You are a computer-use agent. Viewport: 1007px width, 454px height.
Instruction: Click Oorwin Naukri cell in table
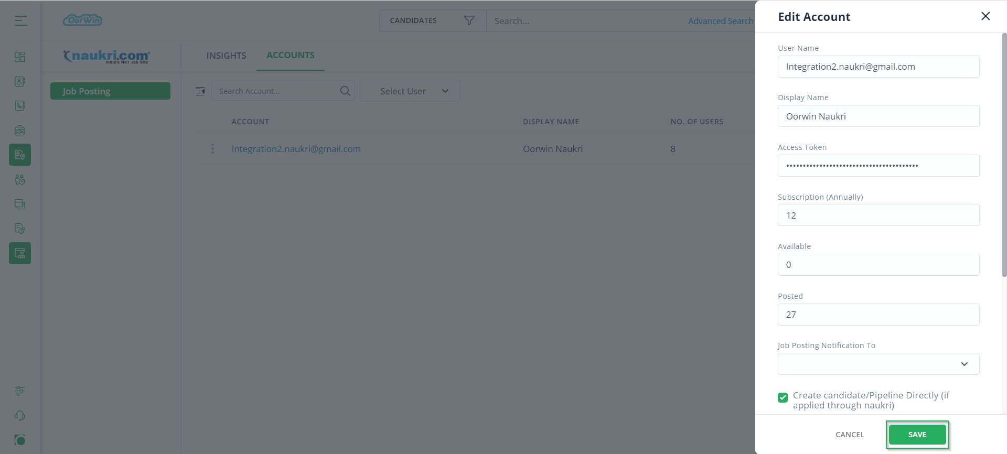553,149
